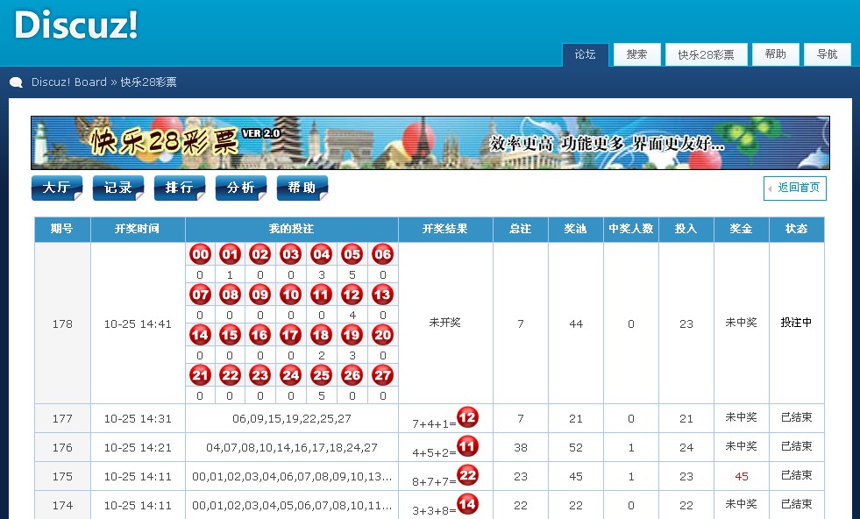The height and width of the screenshot is (519, 860).
Task: Open the 快乐28彩票 top tab
Action: coord(706,54)
